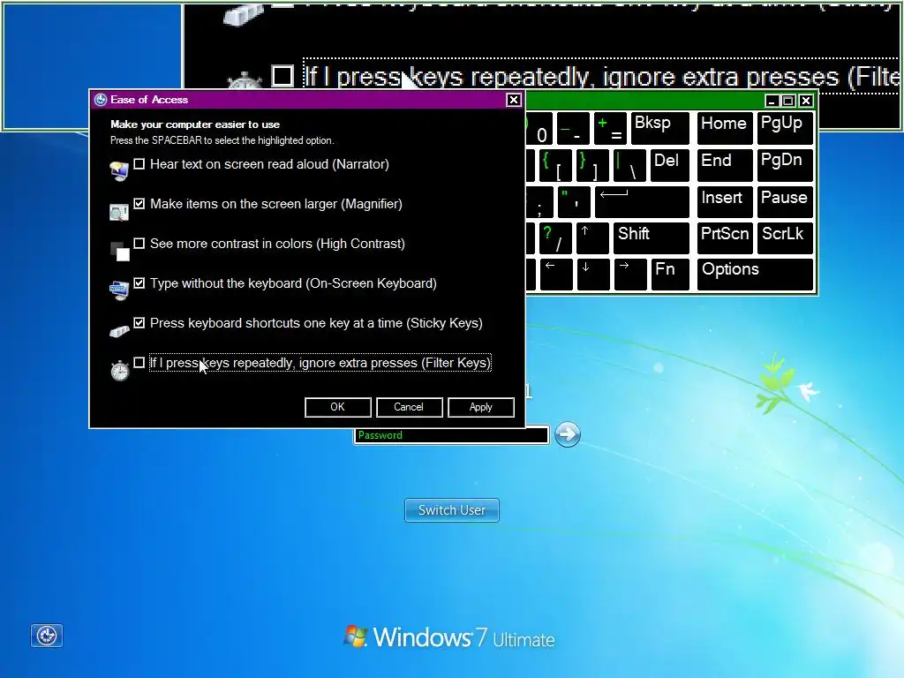
Task: Submit password with the arrow button
Action: (x=568, y=434)
